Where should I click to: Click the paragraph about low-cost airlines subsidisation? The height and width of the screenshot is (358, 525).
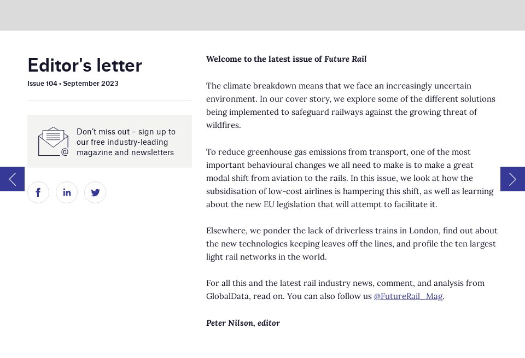[x=351, y=178]
